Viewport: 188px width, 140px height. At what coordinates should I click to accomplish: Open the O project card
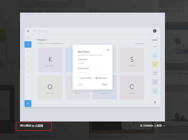[50, 87]
